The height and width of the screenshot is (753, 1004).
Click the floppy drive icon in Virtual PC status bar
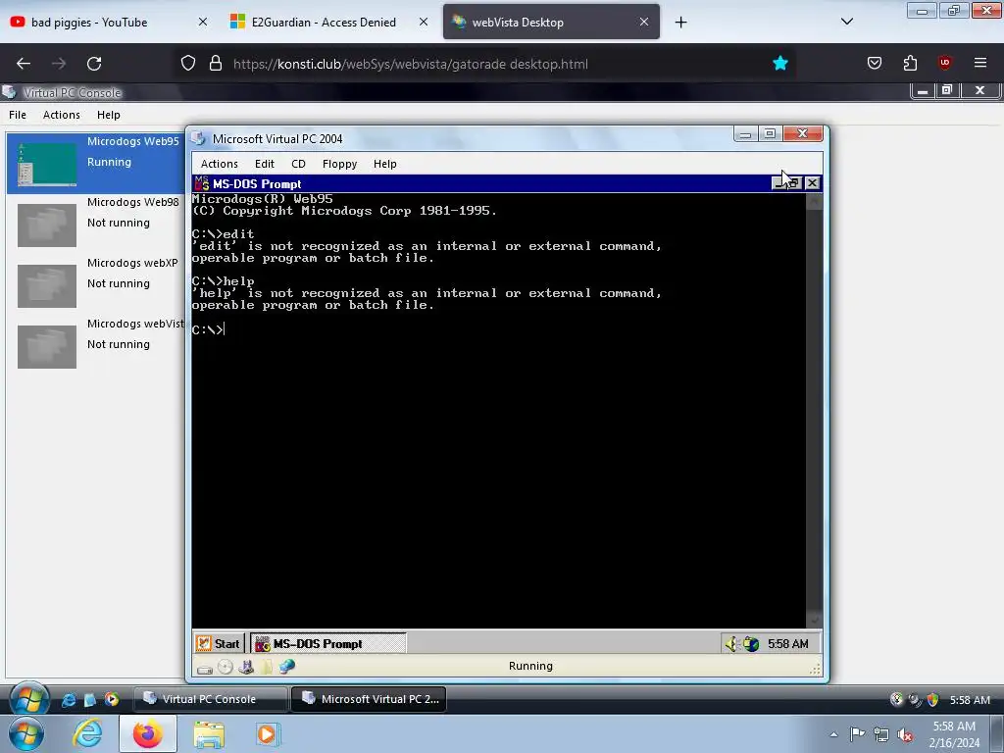246,667
